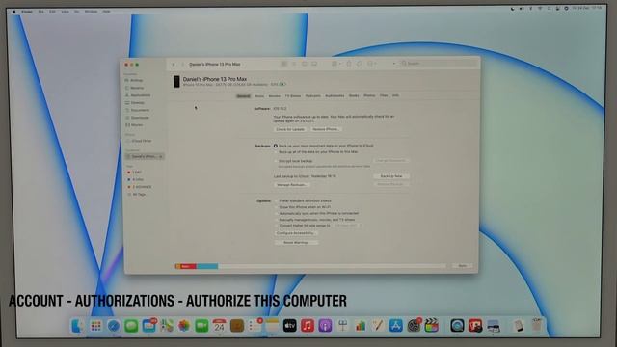This screenshot has height=347, width=617.
Task: Click Reset Warnings button
Action: tap(296, 243)
